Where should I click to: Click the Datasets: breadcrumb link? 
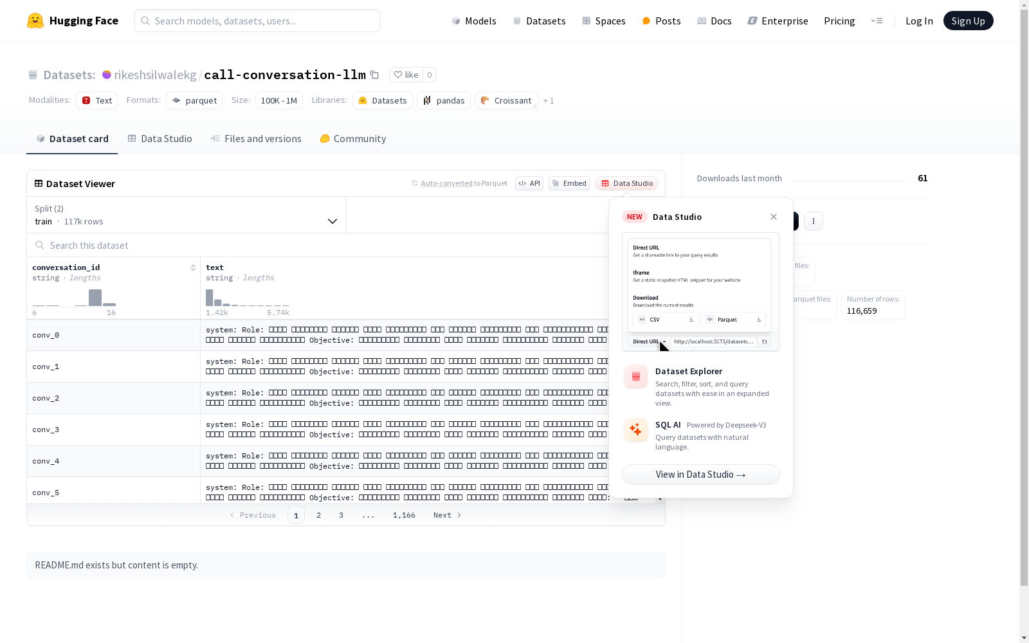point(69,75)
